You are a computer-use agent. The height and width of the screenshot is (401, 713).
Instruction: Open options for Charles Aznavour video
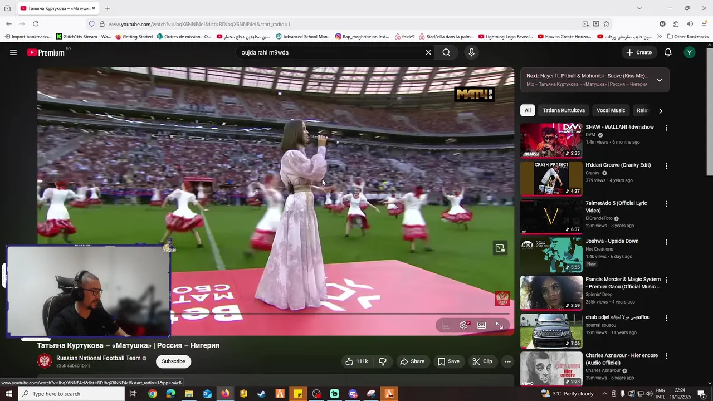tap(666, 356)
